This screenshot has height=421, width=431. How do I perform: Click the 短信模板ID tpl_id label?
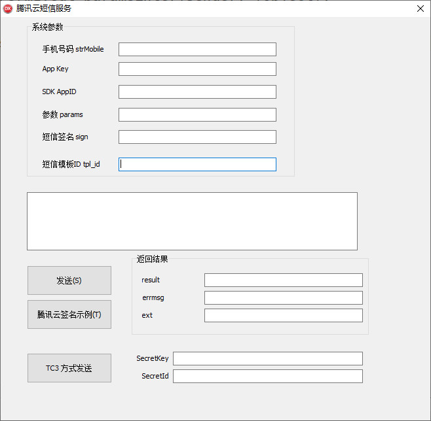(71, 164)
